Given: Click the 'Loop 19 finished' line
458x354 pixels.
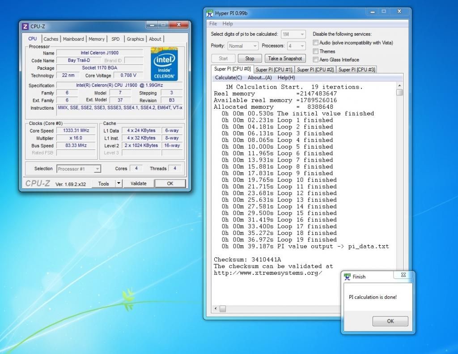Looking at the screenshot, I should click(x=279, y=240).
